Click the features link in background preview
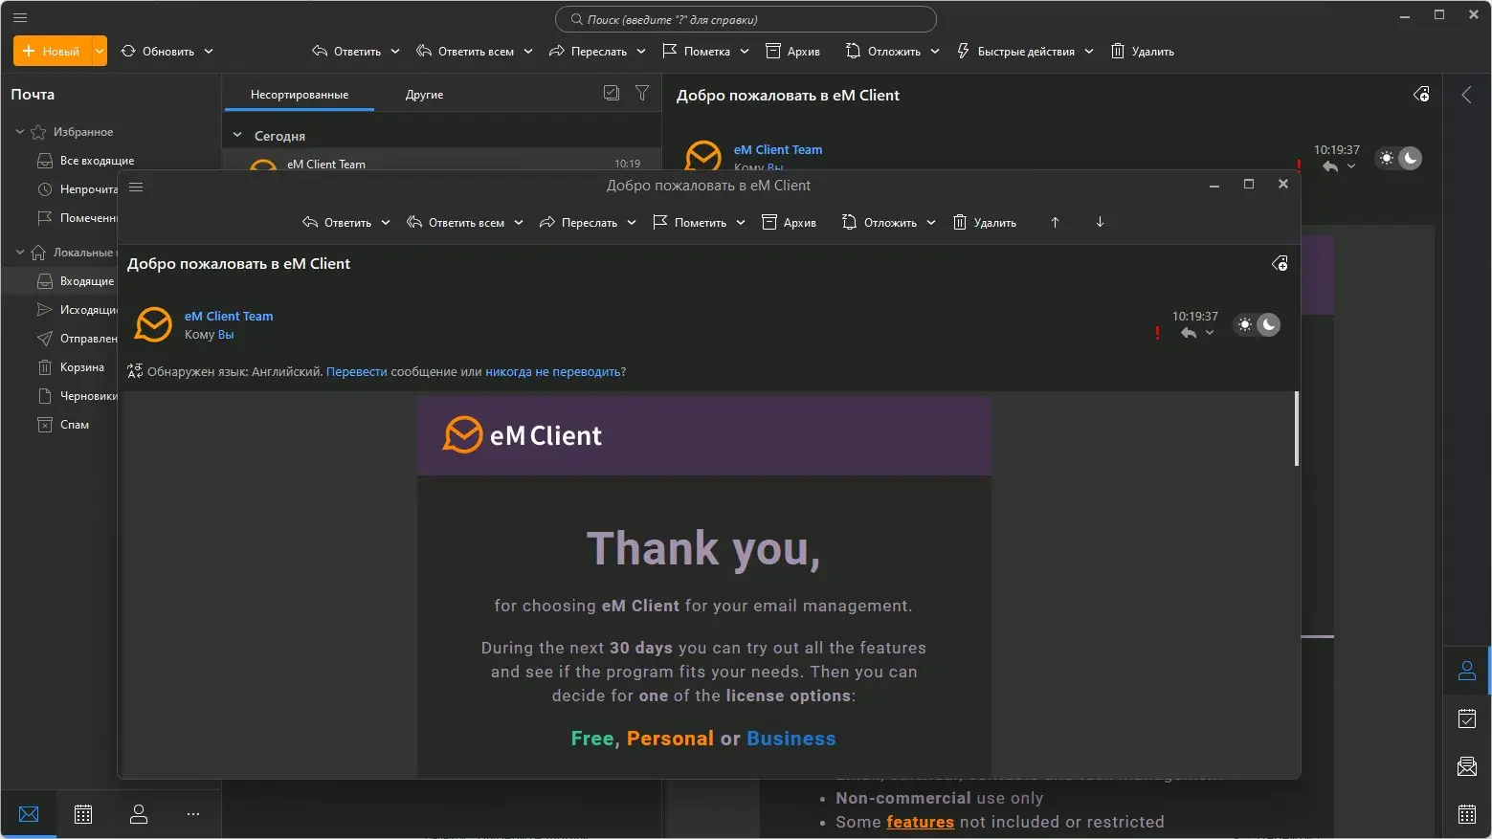This screenshot has width=1492, height=839. pos(921,822)
